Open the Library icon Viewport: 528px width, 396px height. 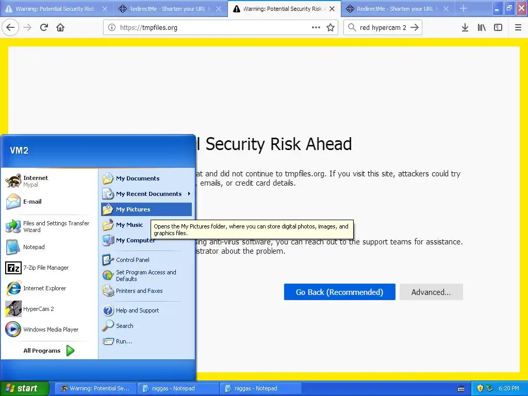coord(482,28)
